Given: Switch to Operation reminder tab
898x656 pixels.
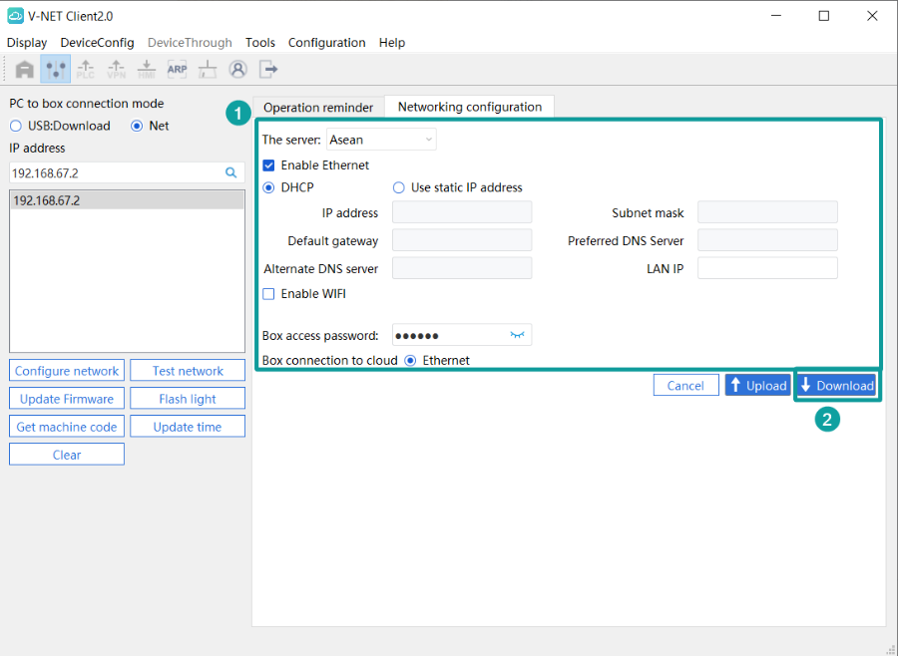Looking at the screenshot, I should click(318, 108).
